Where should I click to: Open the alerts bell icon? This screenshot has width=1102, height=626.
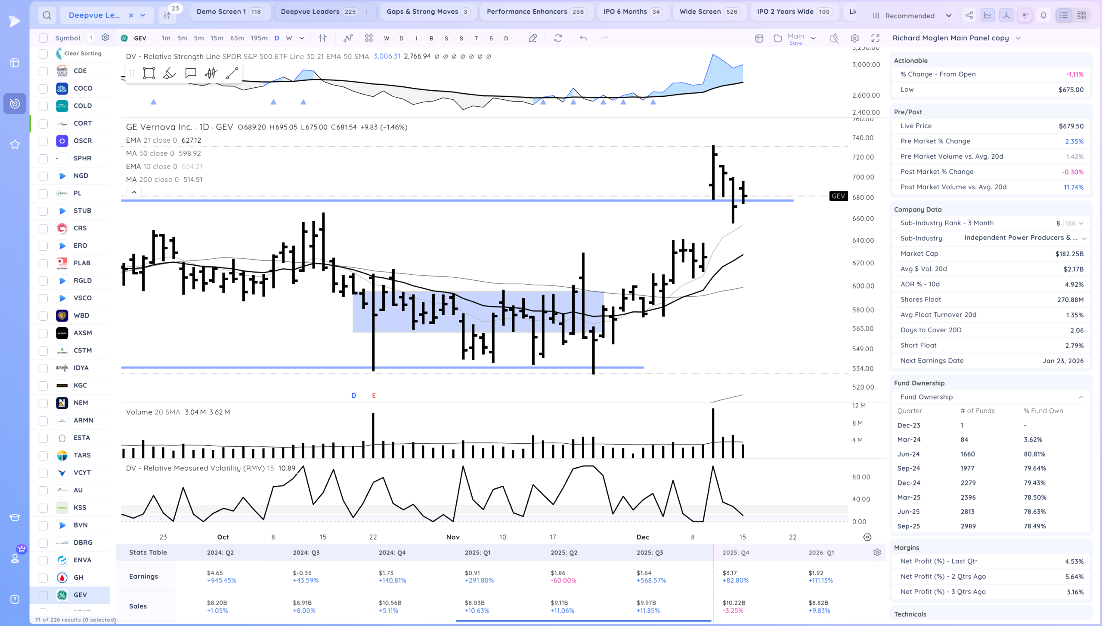pos(1043,15)
